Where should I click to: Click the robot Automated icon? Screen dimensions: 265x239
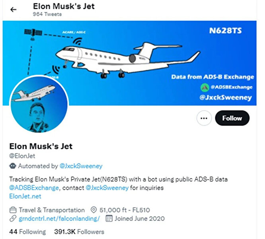click(12, 165)
